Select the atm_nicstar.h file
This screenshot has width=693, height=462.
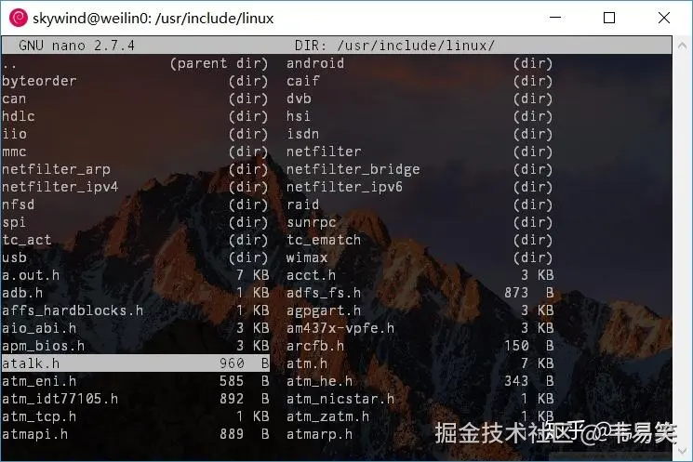coord(420,399)
